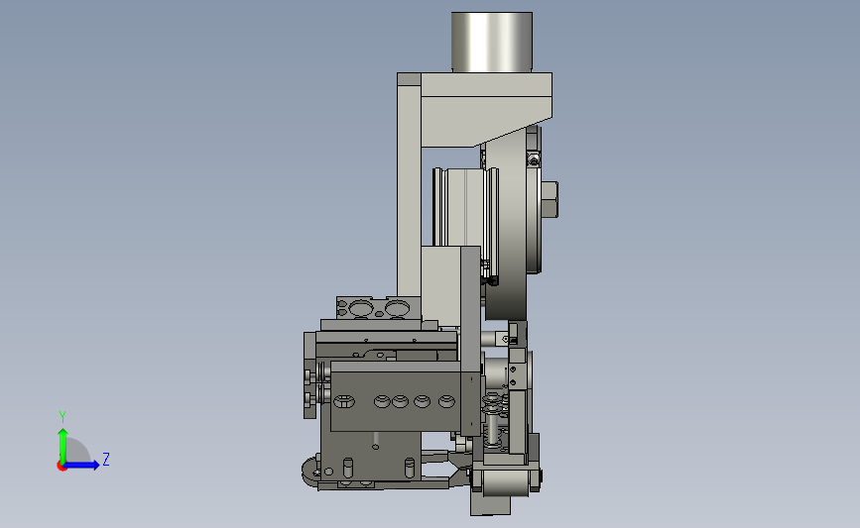
Task: Click the blue Z axis arrow of the triad
Action: click(x=81, y=465)
